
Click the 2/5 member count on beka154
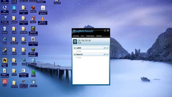coord(105,54)
